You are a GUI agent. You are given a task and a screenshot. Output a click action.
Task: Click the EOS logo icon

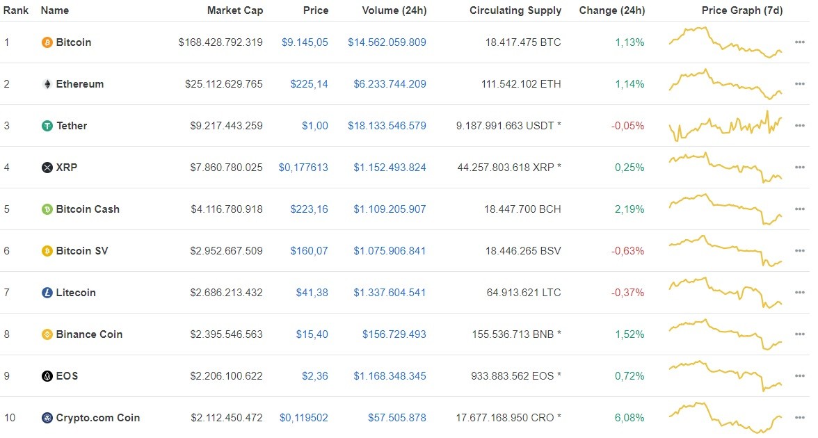point(46,376)
